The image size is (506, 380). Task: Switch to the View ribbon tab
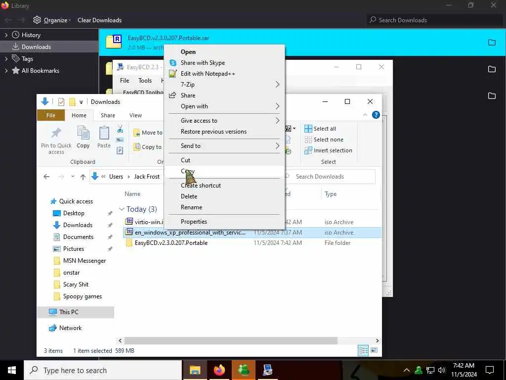click(x=135, y=115)
